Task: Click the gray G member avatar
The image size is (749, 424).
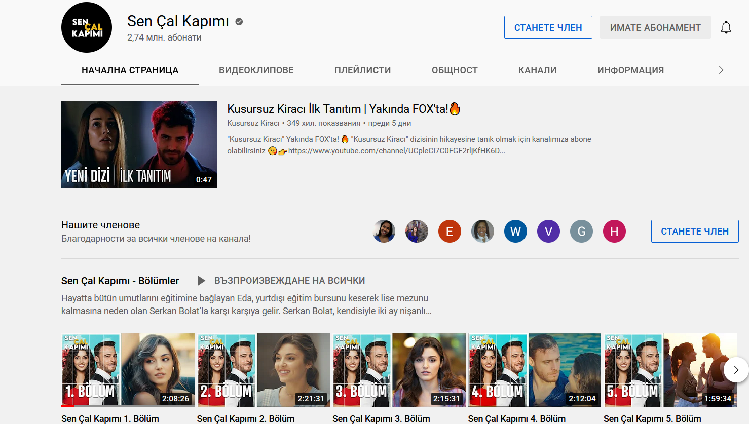Action: pyautogui.click(x=581, y=232)
